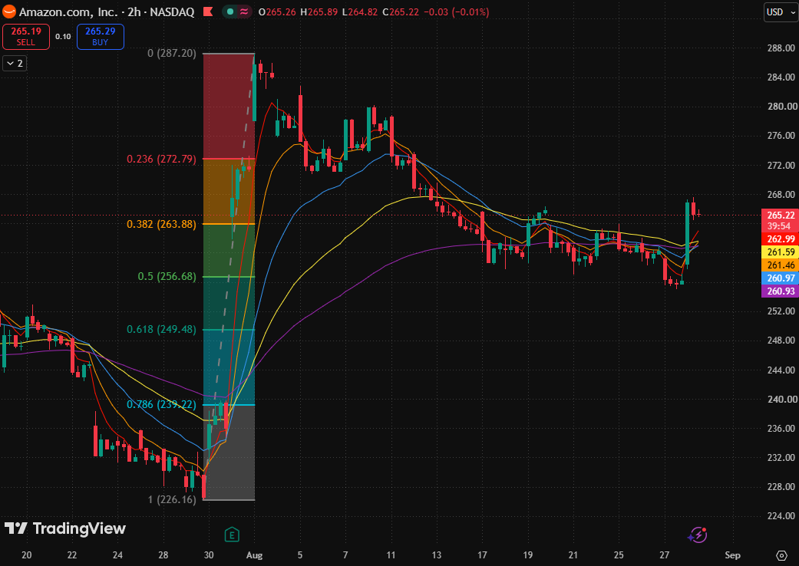
Task: Click the green market status dot
Action: pos(230,12)
